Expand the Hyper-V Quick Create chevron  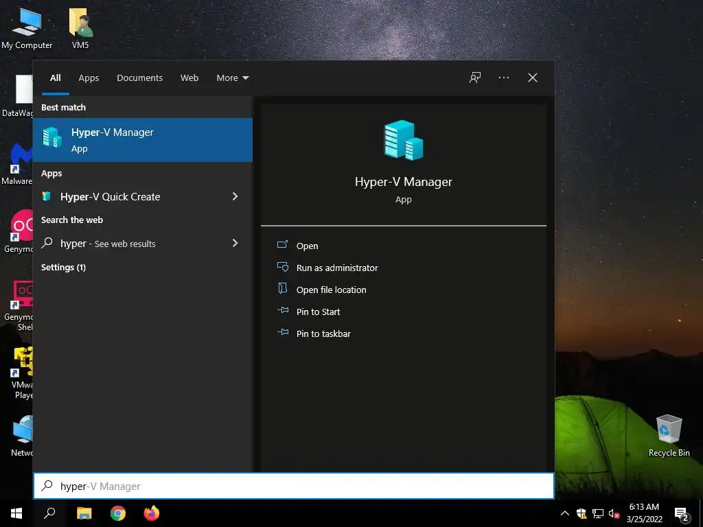click(235, 196)
